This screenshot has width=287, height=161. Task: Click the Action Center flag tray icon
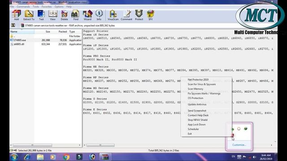(244, 157)
